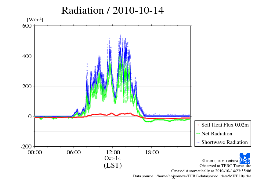The image size is (257, 181).
Task: Click the '18:00' x-axis label
Action: tap(152, 152)
